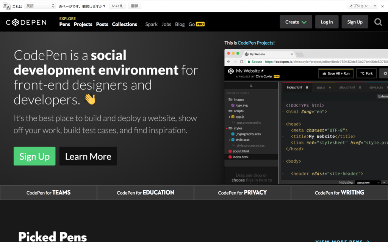Select app.js in file tree

pyautogui.click(x=238, y=117)
